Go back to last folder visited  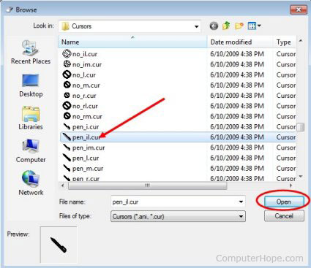click(214, 26)
